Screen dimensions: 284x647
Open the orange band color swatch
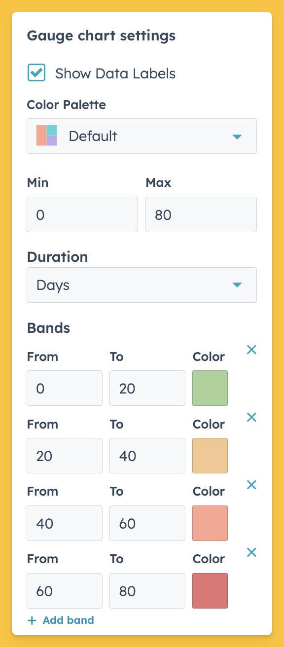point(210,456)
